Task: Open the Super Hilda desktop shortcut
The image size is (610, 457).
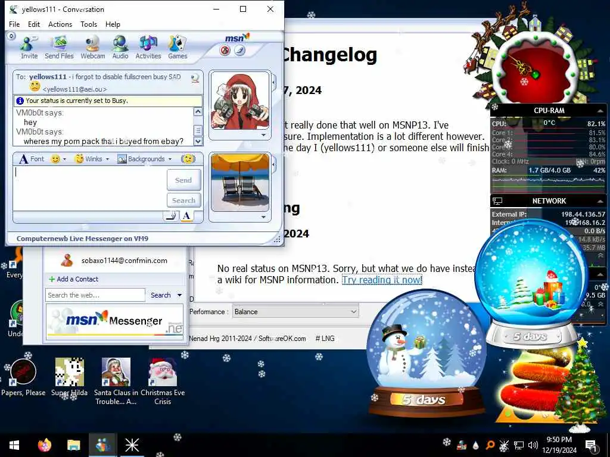Action: pos(69,377)
